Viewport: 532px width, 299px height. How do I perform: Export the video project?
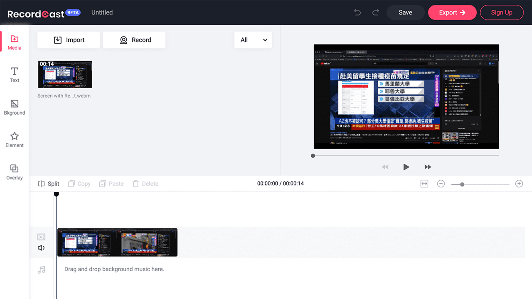tap(452, 12)
